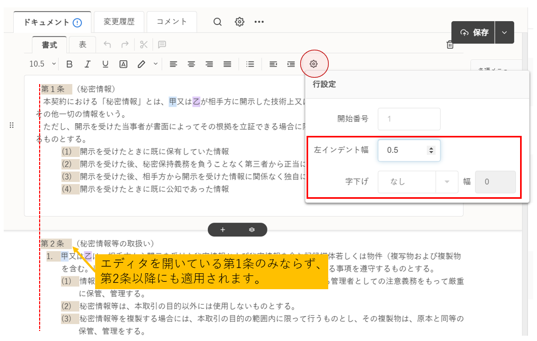Click the underline formatting icon
This screenshot has width=537, height=341.
coord(105,64)
